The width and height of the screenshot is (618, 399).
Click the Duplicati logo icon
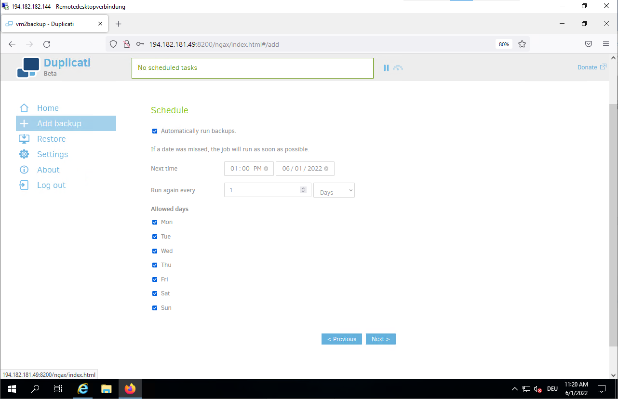click(28, 67)
